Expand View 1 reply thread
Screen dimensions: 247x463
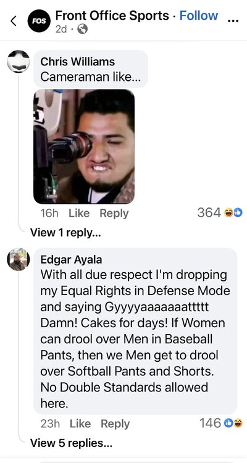[65, 233]
